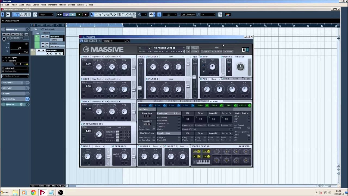The image size is (348, 196).
Task: Open the Touch automation mode dropdown
Action: (x=46, y=15)
